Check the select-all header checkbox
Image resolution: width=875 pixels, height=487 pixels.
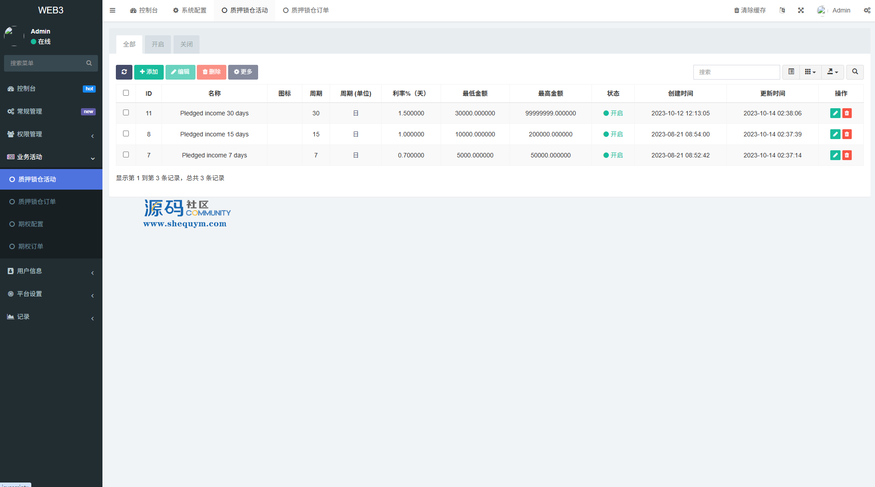click(126, 93)
